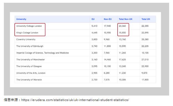Select the University College London row name
173x106 pixels.
pos(29,26)
